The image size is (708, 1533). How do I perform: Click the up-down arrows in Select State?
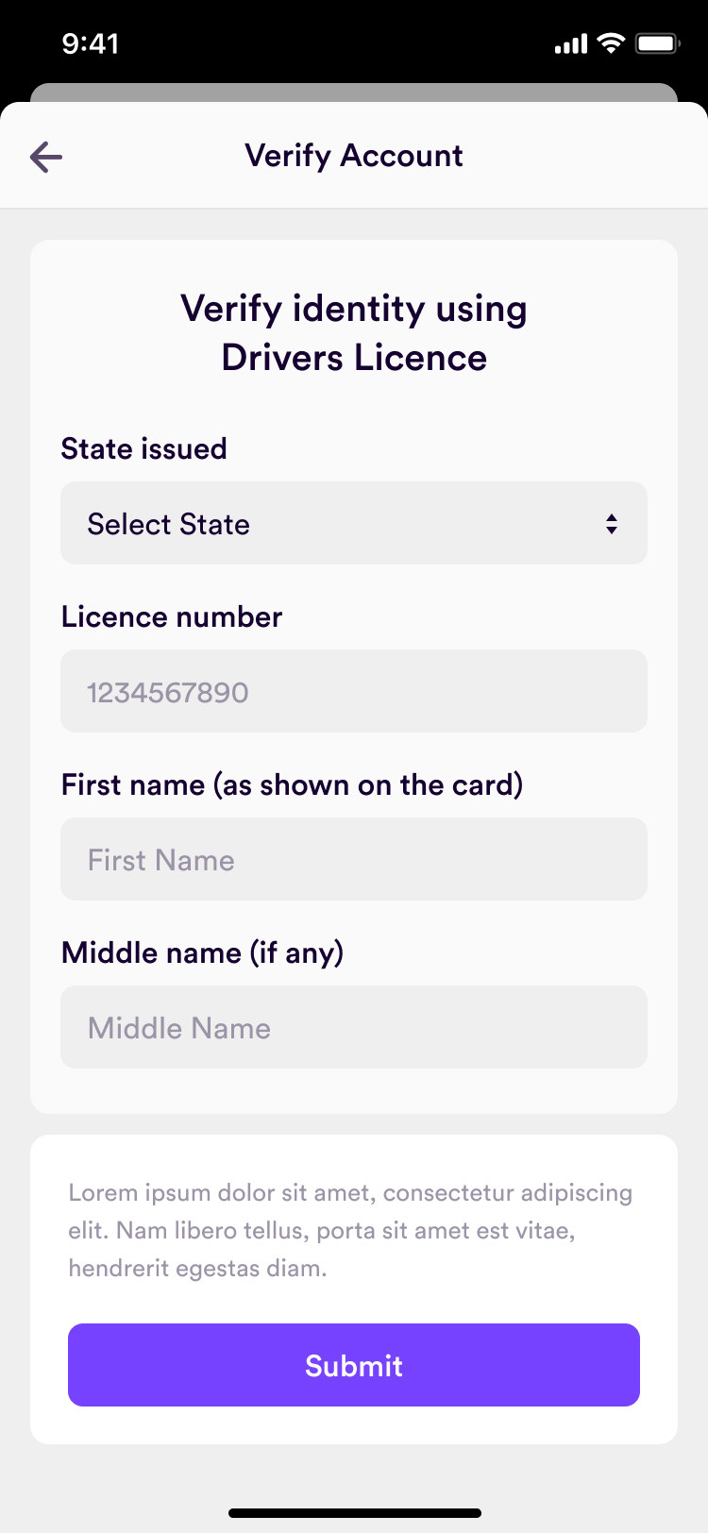pos(612,524)
